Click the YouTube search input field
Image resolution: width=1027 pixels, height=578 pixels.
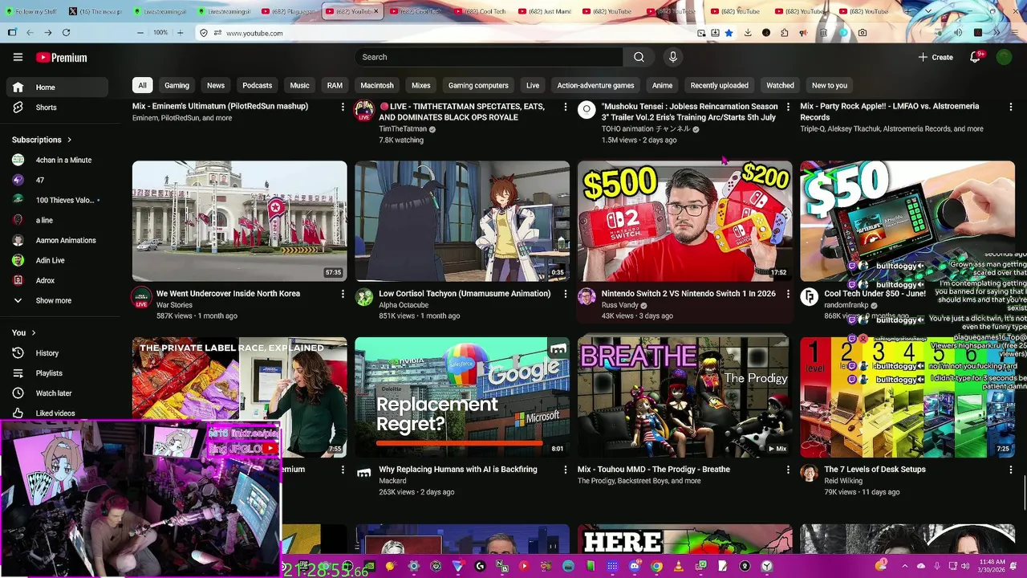[489, 57]
